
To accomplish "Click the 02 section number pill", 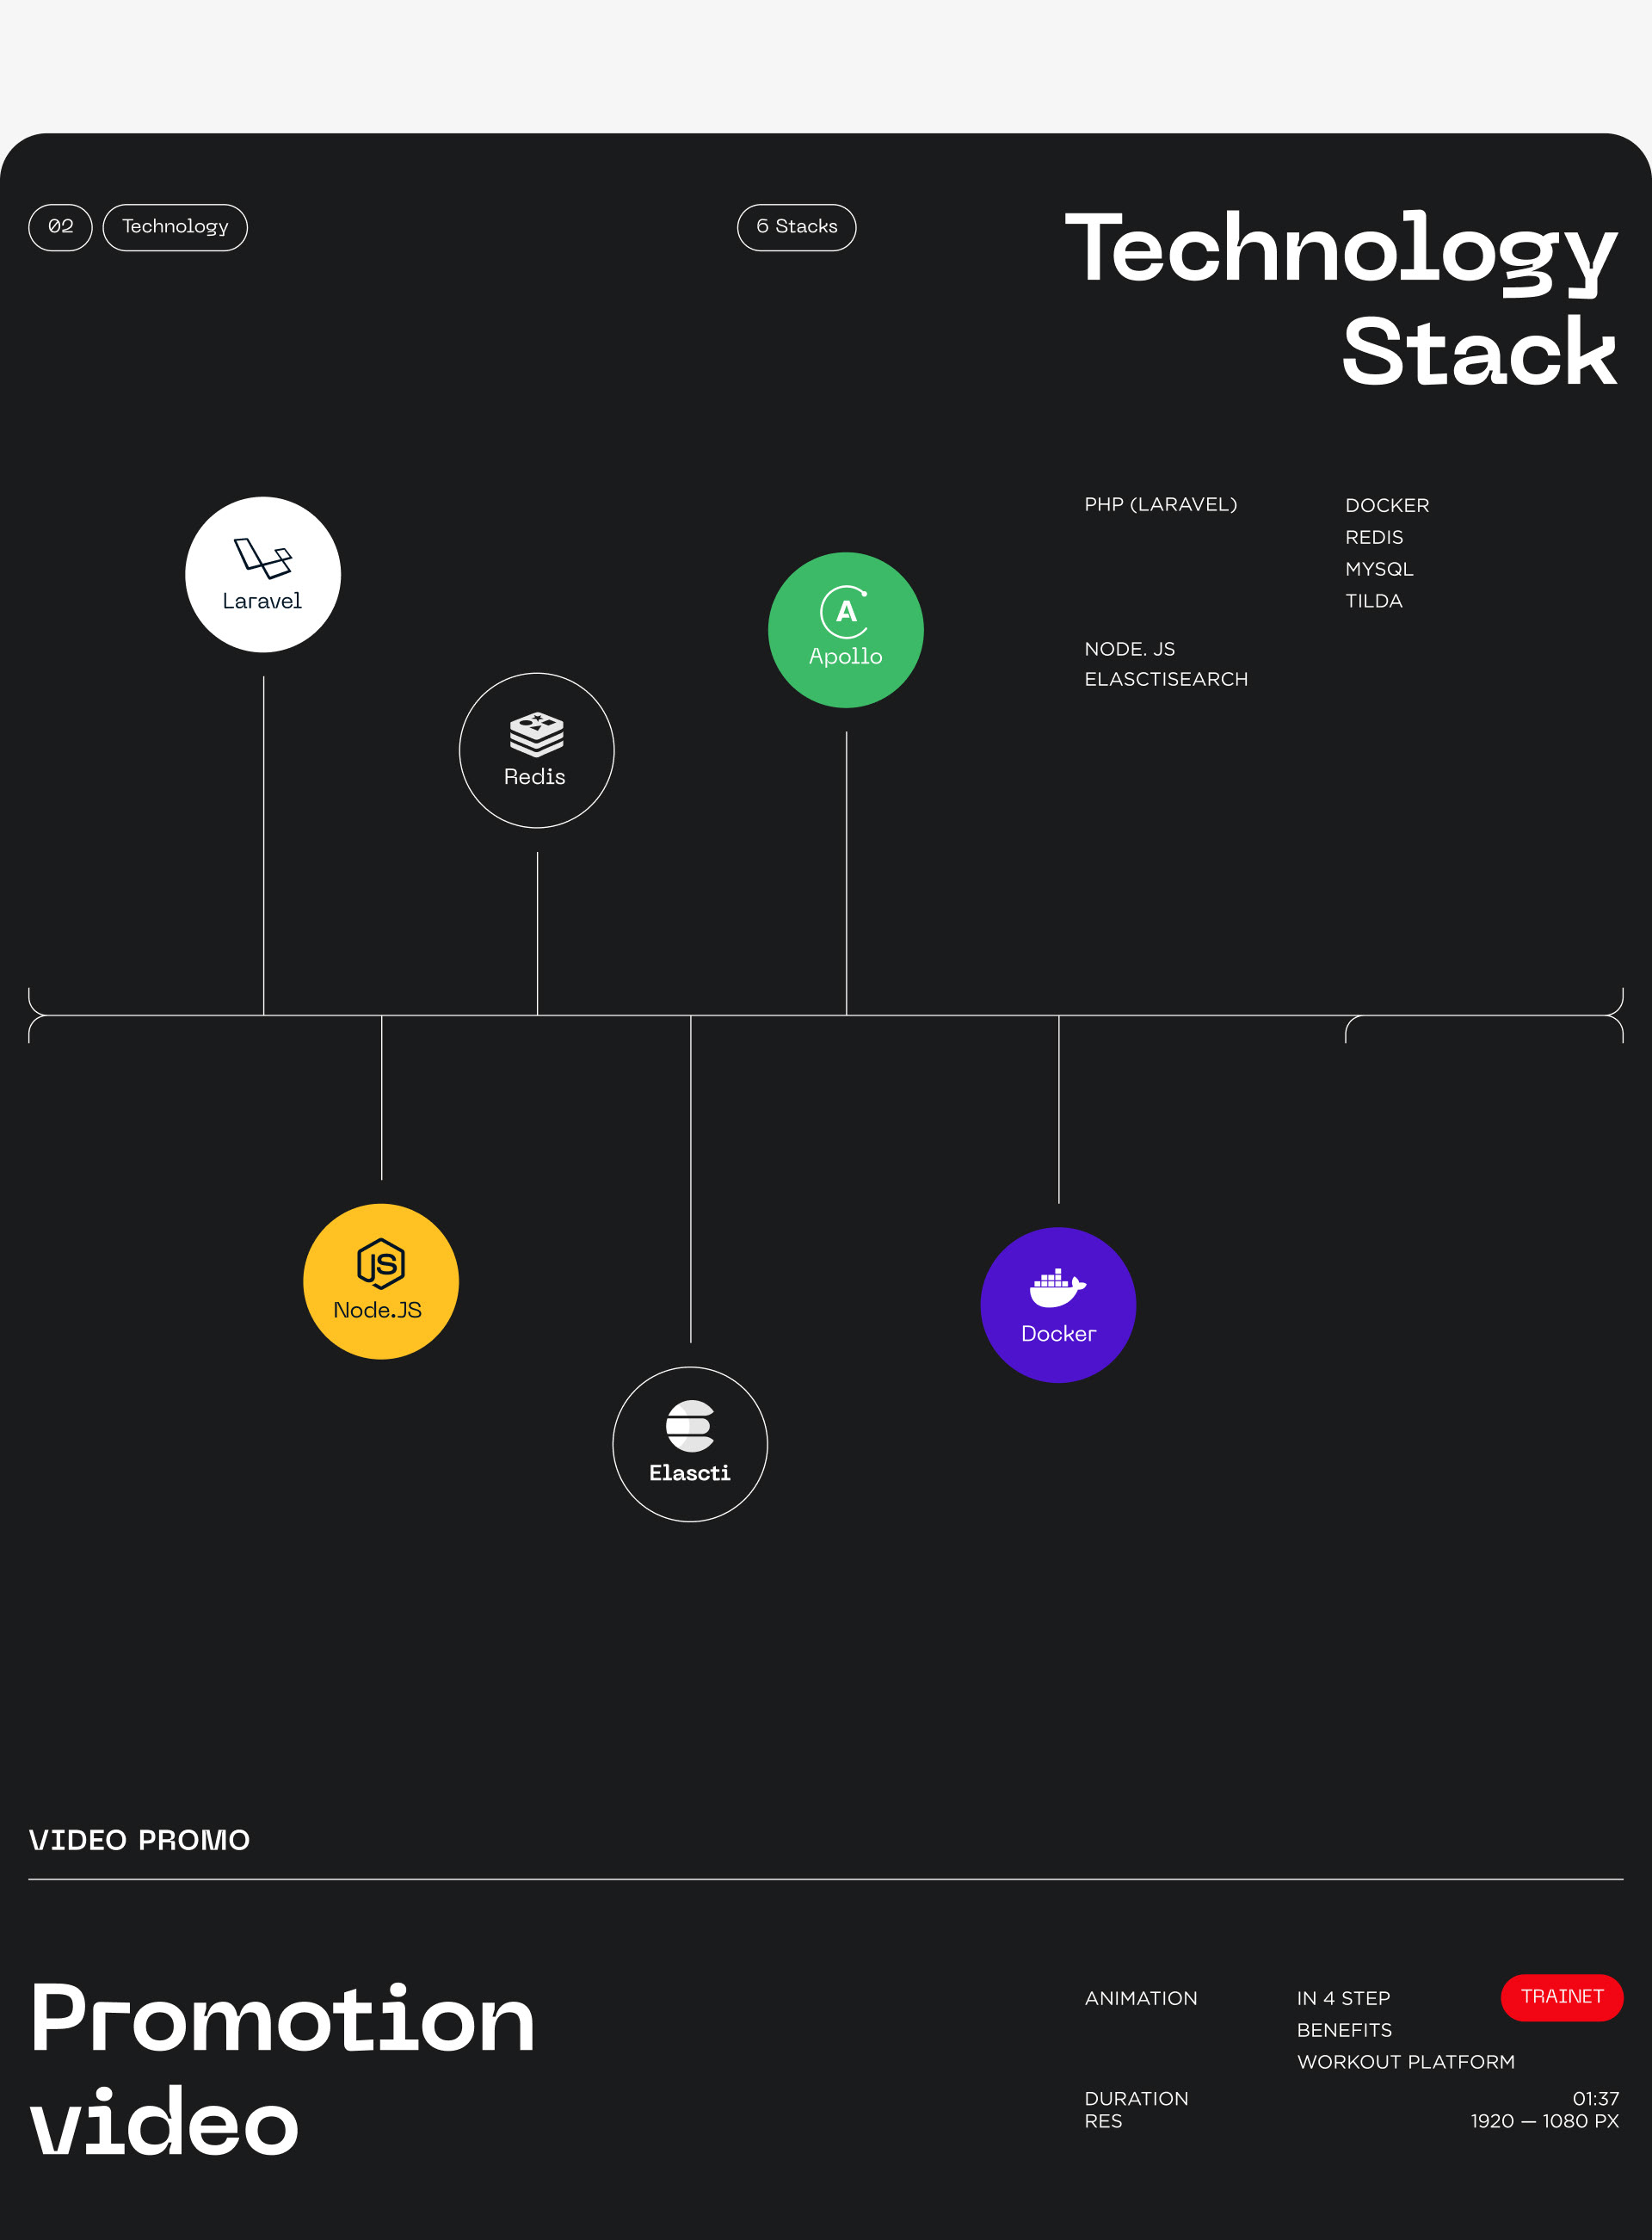I will tap(60, 227).
